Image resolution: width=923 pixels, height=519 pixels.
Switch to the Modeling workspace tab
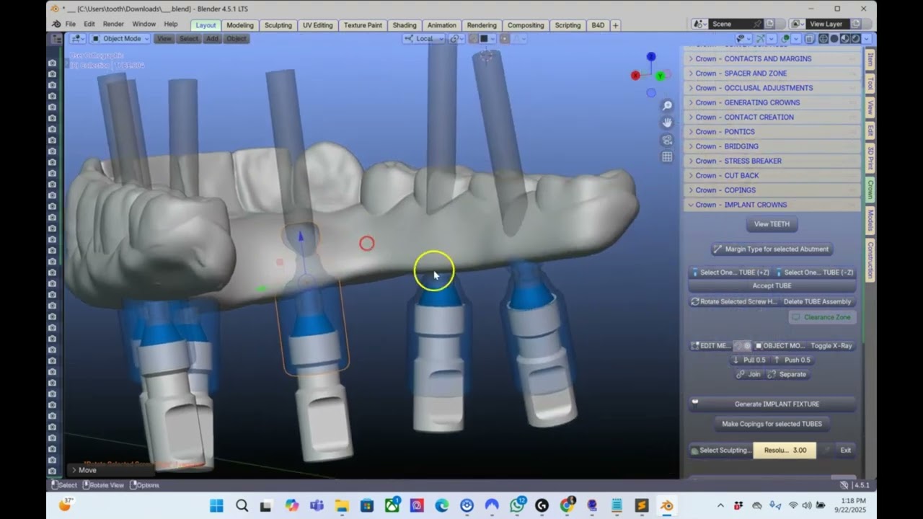[x=240, y=25]
